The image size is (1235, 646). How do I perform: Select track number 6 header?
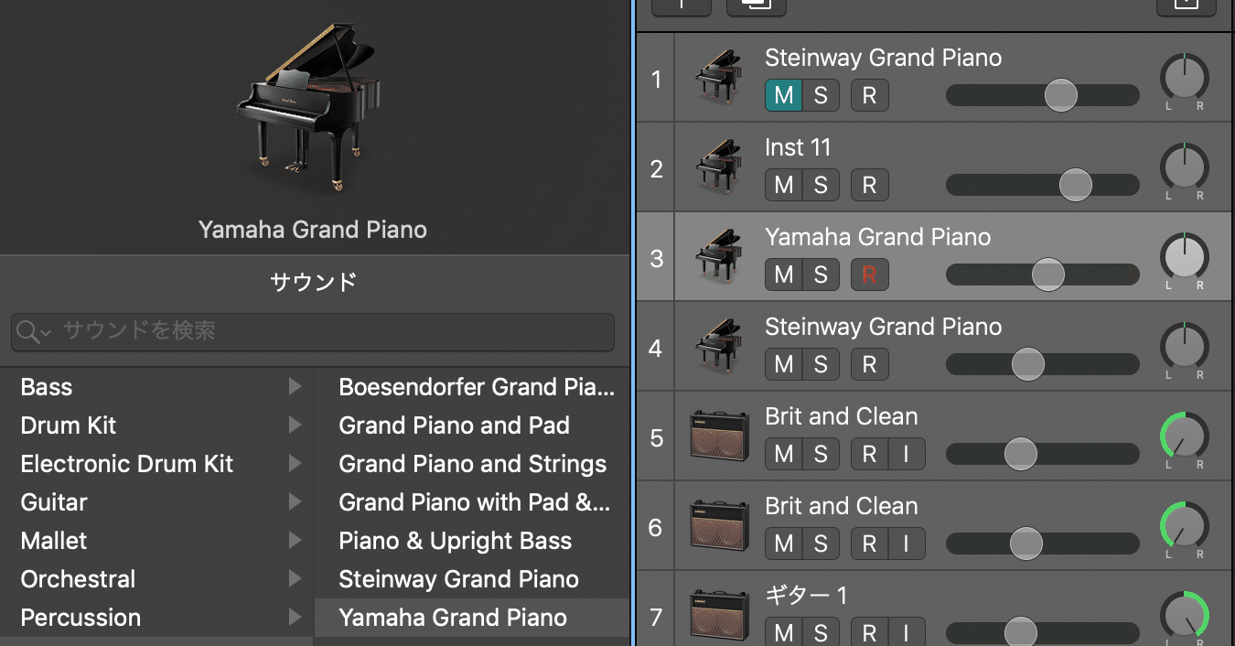point(655,527)
